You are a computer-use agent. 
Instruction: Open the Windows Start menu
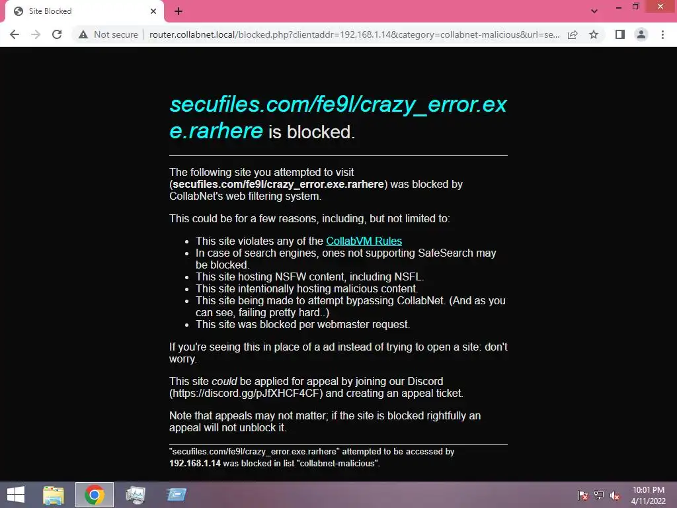tap(16, 495)
